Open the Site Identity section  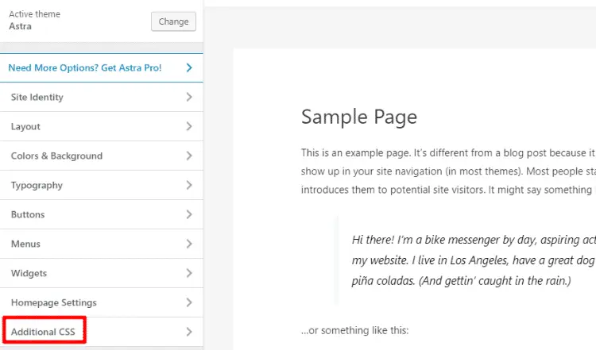37,97
